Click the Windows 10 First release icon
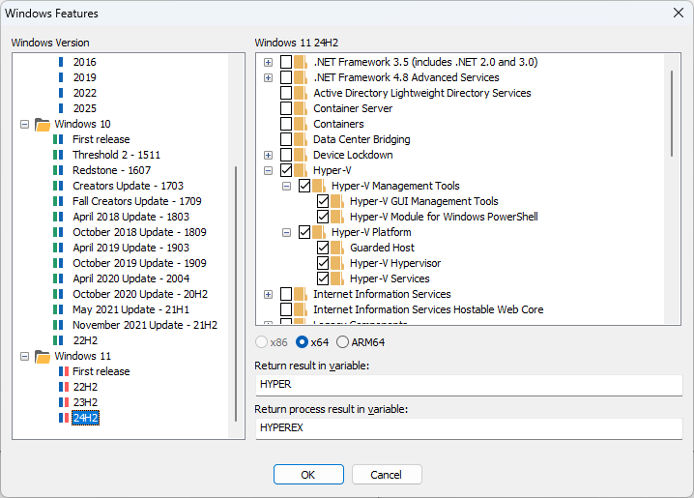 (58, 139)
